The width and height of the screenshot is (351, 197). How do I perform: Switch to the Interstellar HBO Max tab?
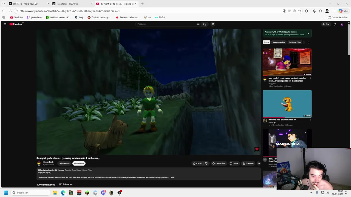tap(72, 4)
